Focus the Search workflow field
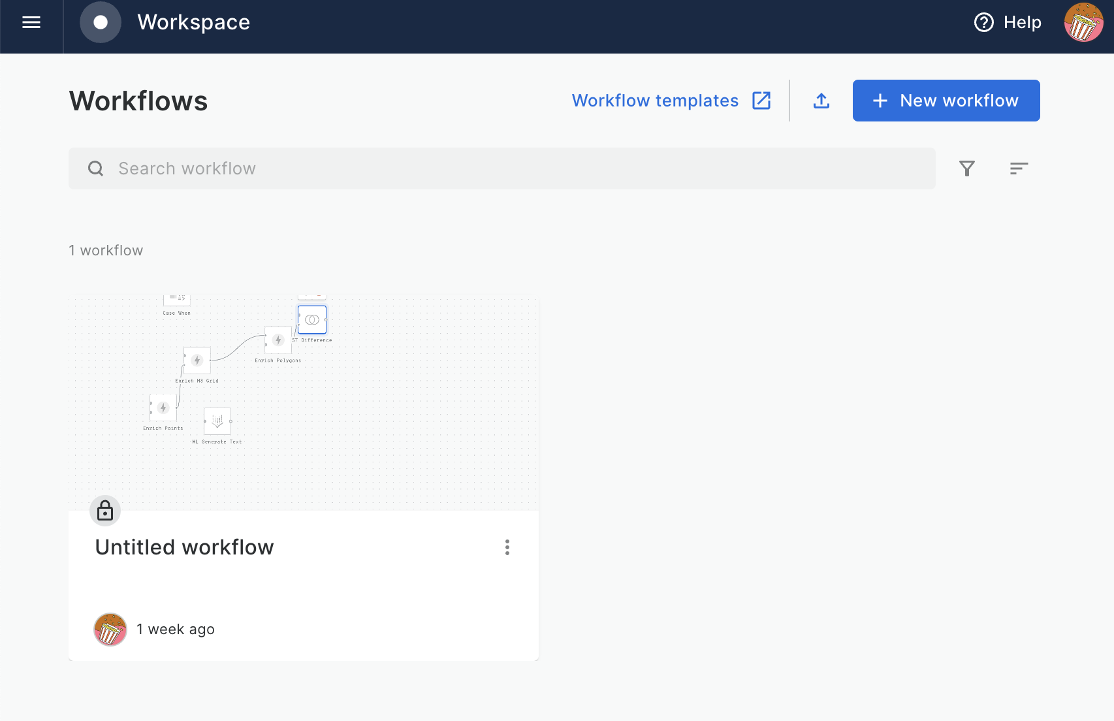The width and height of the screenshot is (1114, 721). [x=509, y=168]
